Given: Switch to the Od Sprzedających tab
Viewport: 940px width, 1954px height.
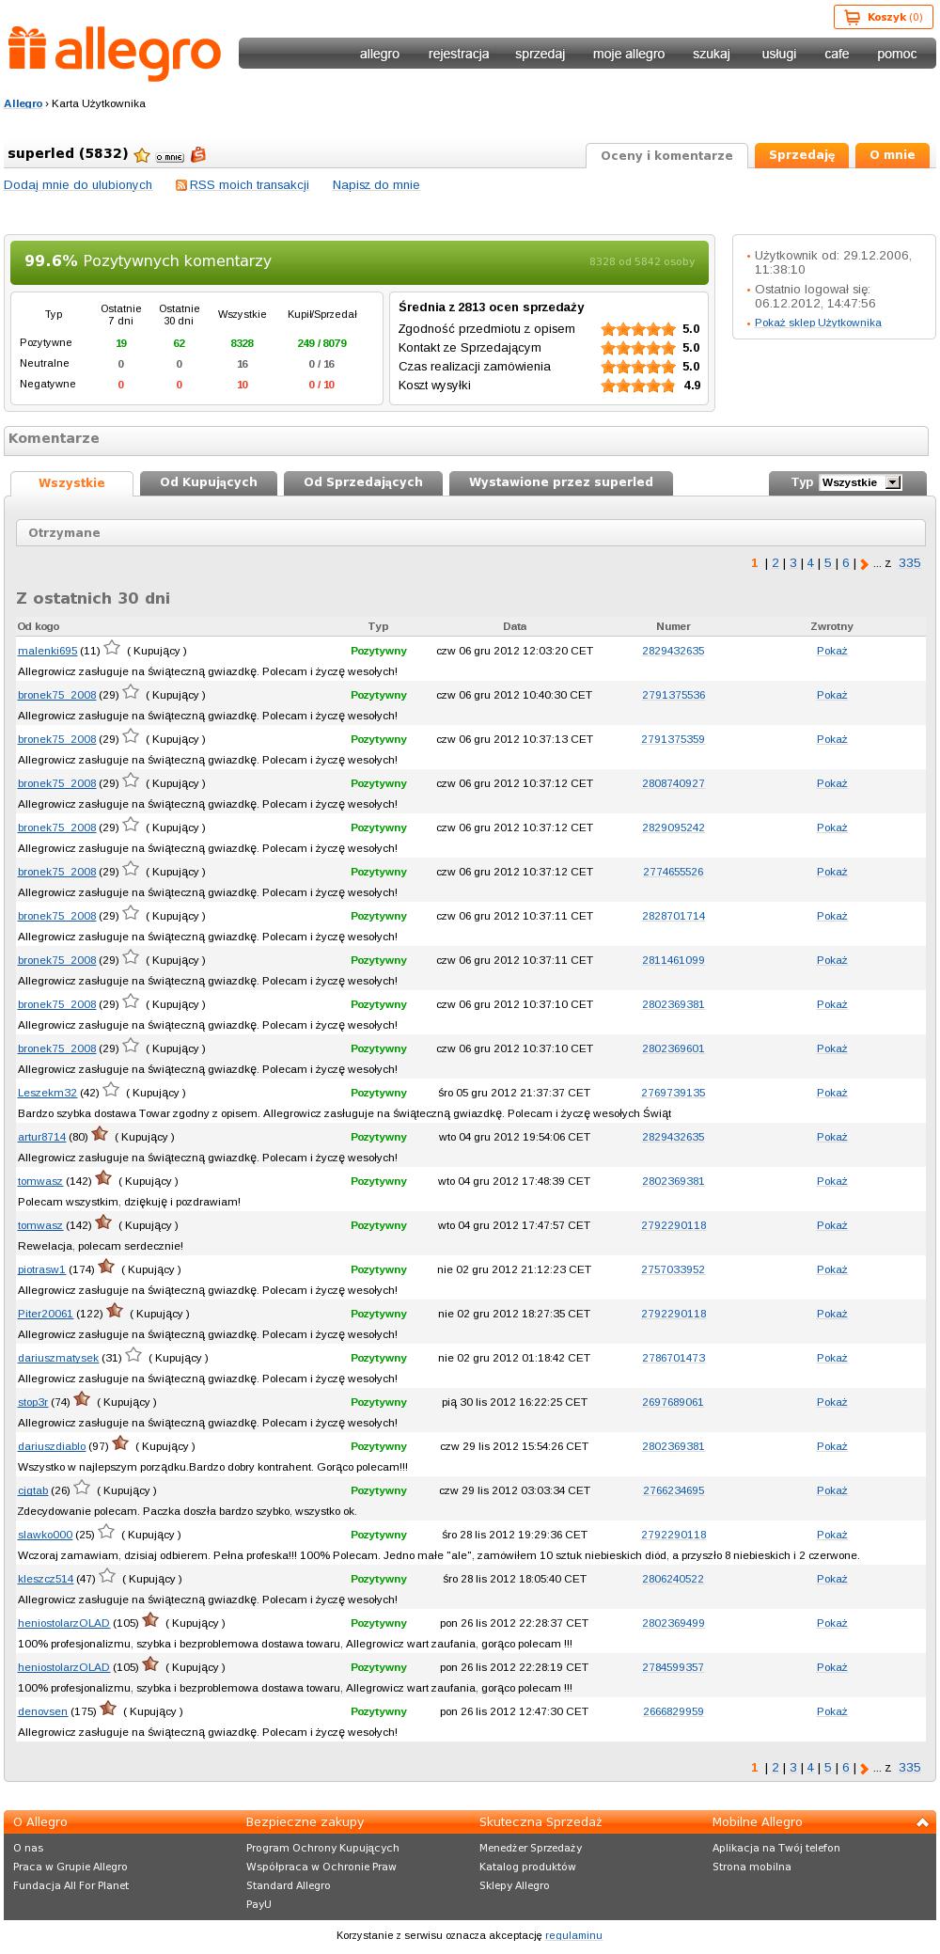Looking at the screenshot, I should [x=363, y=482].
